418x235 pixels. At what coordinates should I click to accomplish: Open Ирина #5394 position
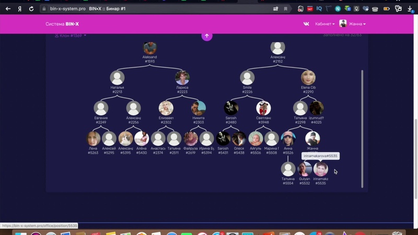click(x=206, y=138)
